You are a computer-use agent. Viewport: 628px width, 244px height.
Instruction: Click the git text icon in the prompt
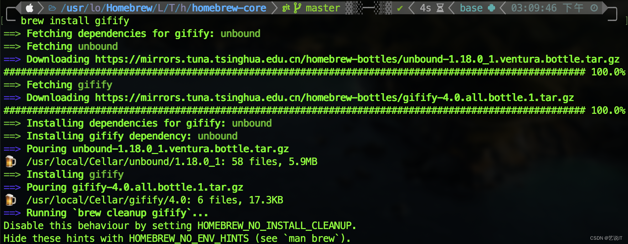tap(286, 8)
